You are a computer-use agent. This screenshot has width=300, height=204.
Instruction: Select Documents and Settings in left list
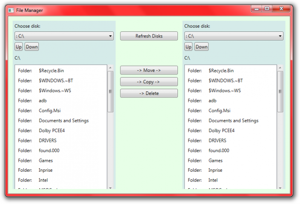tap(61, 121)
